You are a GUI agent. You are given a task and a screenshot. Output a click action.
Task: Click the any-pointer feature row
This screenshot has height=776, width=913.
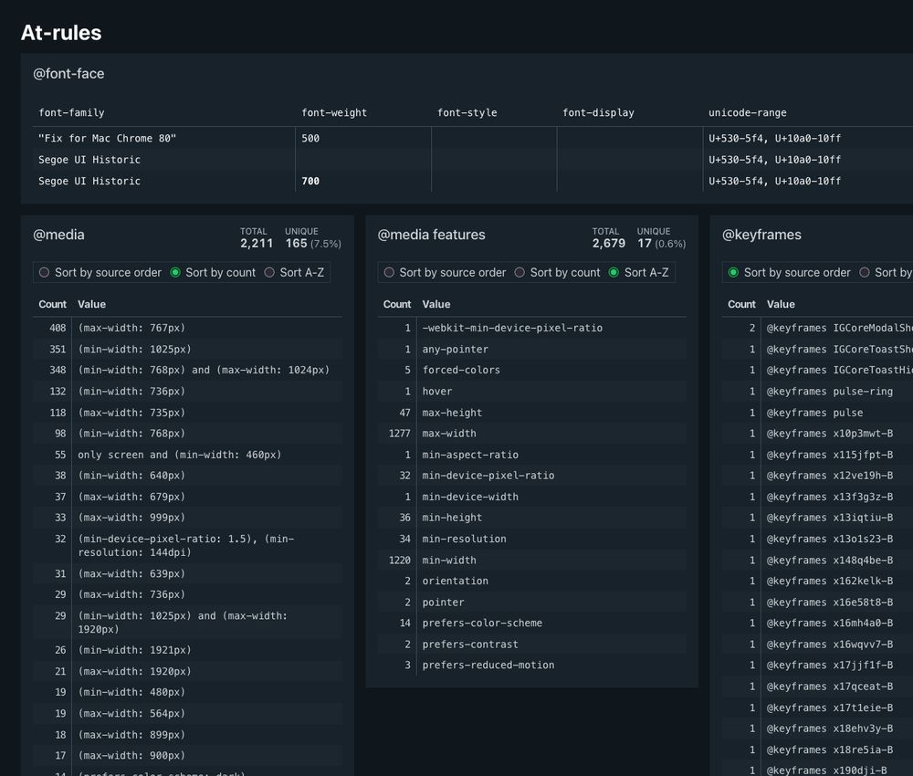coord(531,350)
